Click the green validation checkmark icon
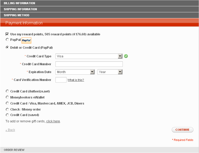 (x=126, y=56)
